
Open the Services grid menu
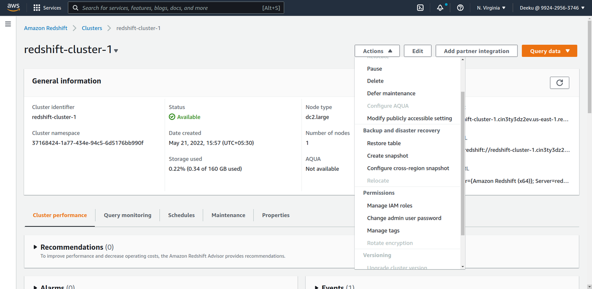tap(47, 8)
